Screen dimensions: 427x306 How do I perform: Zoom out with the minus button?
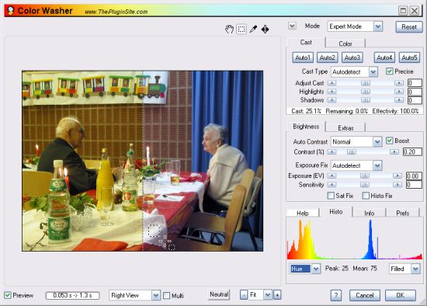tap(244, 295)
